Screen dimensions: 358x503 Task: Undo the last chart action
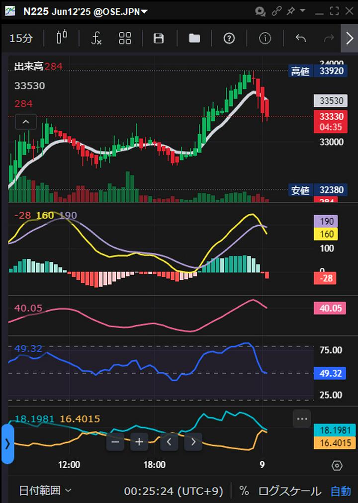pyautogui.click(x=300, y=38)
